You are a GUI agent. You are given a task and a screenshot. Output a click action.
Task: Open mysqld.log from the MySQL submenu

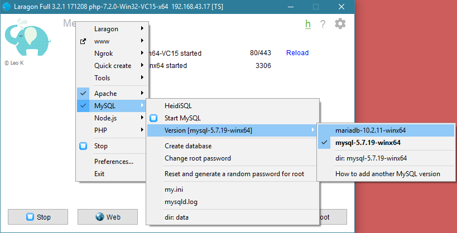[233, 202]
